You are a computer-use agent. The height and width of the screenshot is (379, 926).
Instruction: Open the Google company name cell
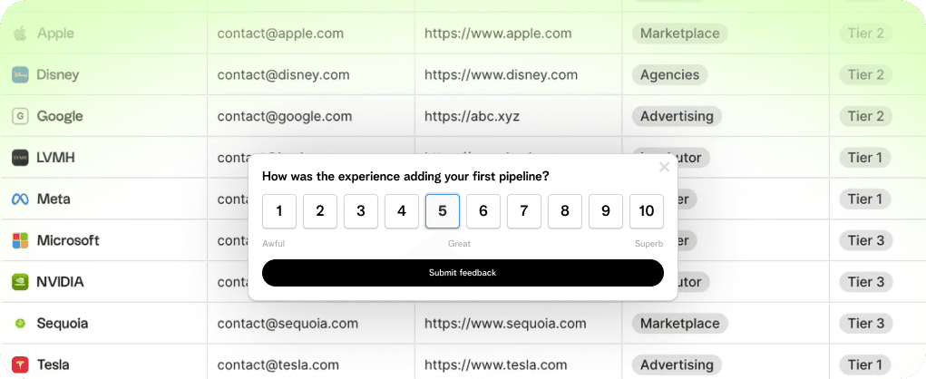104,116
